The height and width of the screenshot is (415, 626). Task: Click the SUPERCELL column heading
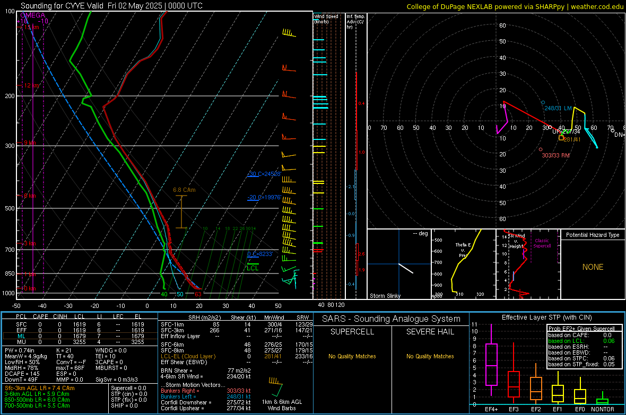[x=352, y=332]
